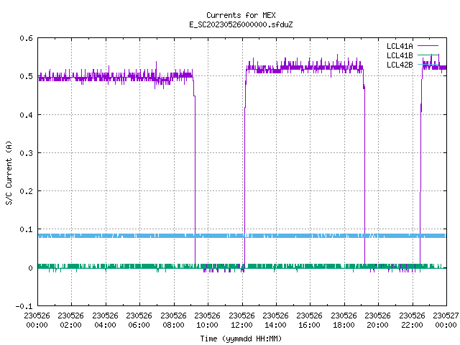The image size is (460, 345).
Task: Click the 0.6 y-axis tick label
Action: pyautogui.click(x=26, y=38)
